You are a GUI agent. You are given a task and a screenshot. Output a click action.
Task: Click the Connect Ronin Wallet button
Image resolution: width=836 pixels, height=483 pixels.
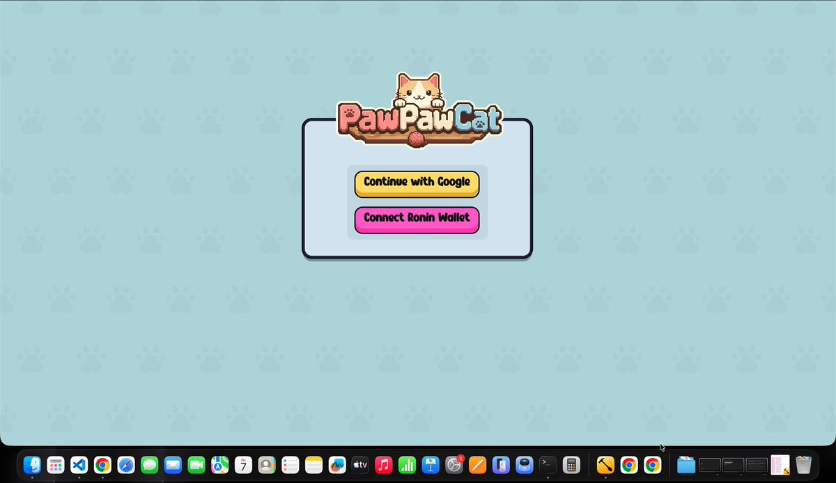(x=417, y=219)
